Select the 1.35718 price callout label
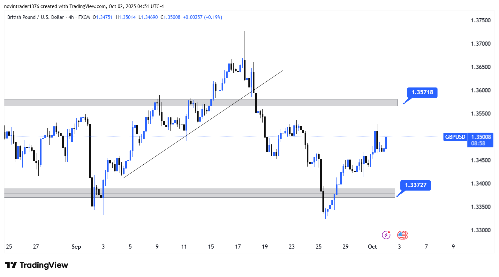This screenshot has width=499, height=277. pos(422,93)
